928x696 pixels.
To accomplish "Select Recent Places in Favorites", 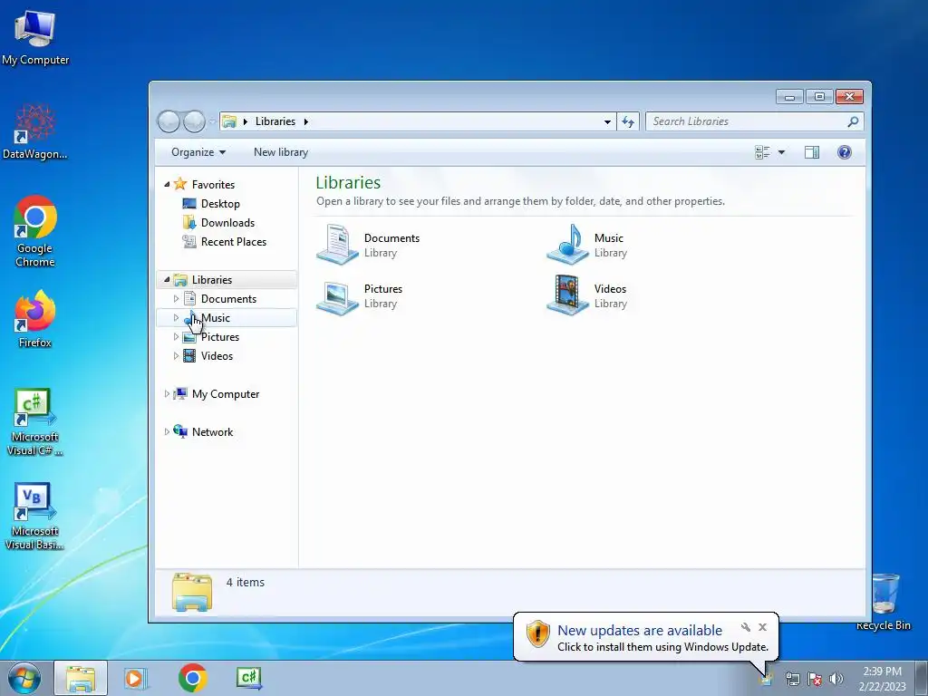I will point(234,241).
